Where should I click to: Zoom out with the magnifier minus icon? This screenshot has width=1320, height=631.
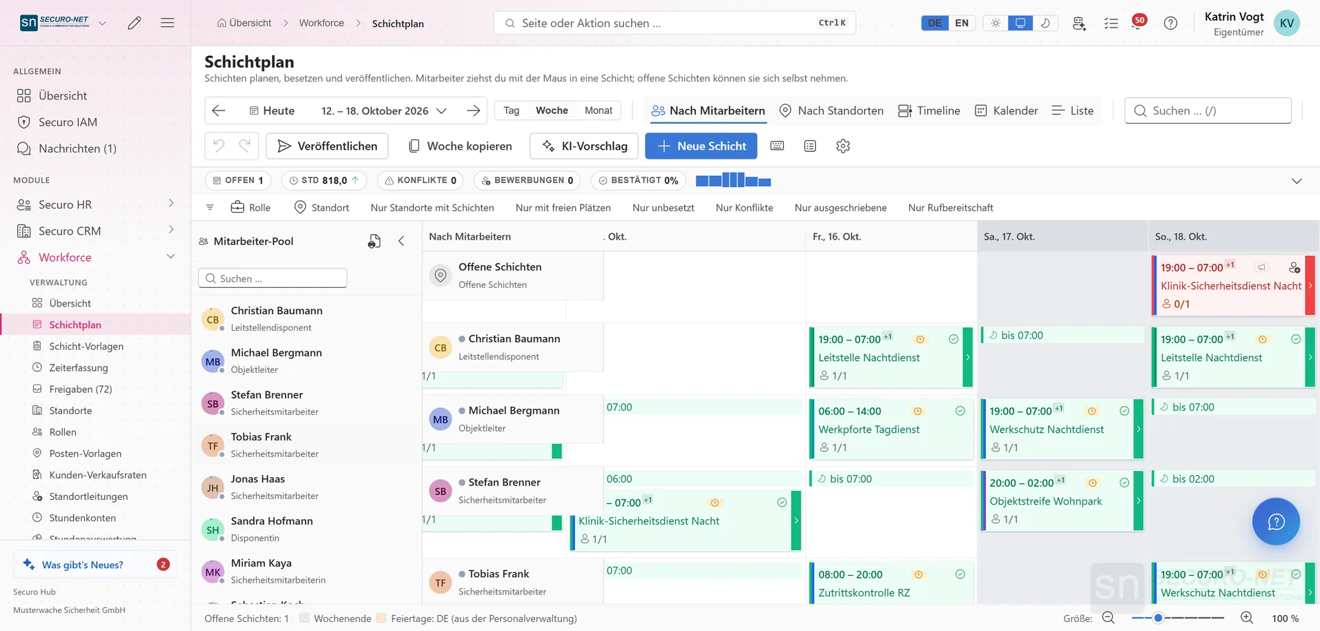(x=1109, y=618)
